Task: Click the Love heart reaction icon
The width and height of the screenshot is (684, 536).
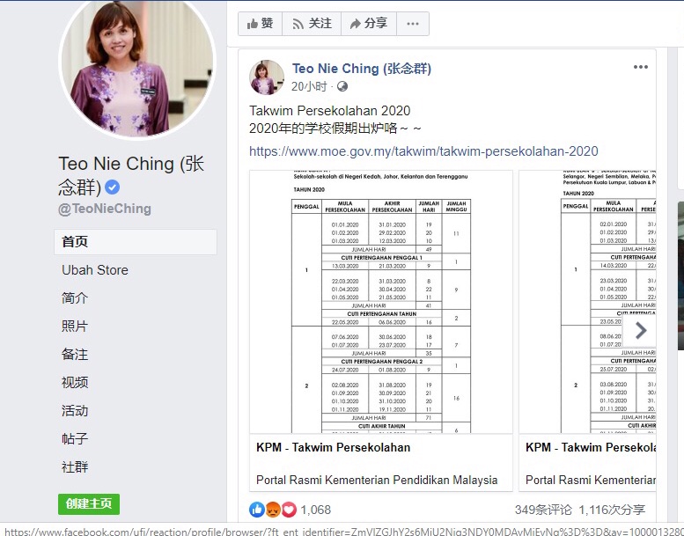Action: (289, 510)
